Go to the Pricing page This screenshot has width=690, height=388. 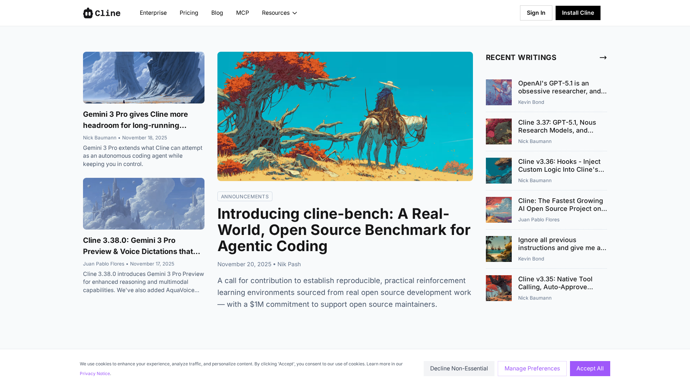tap(189, 13)
